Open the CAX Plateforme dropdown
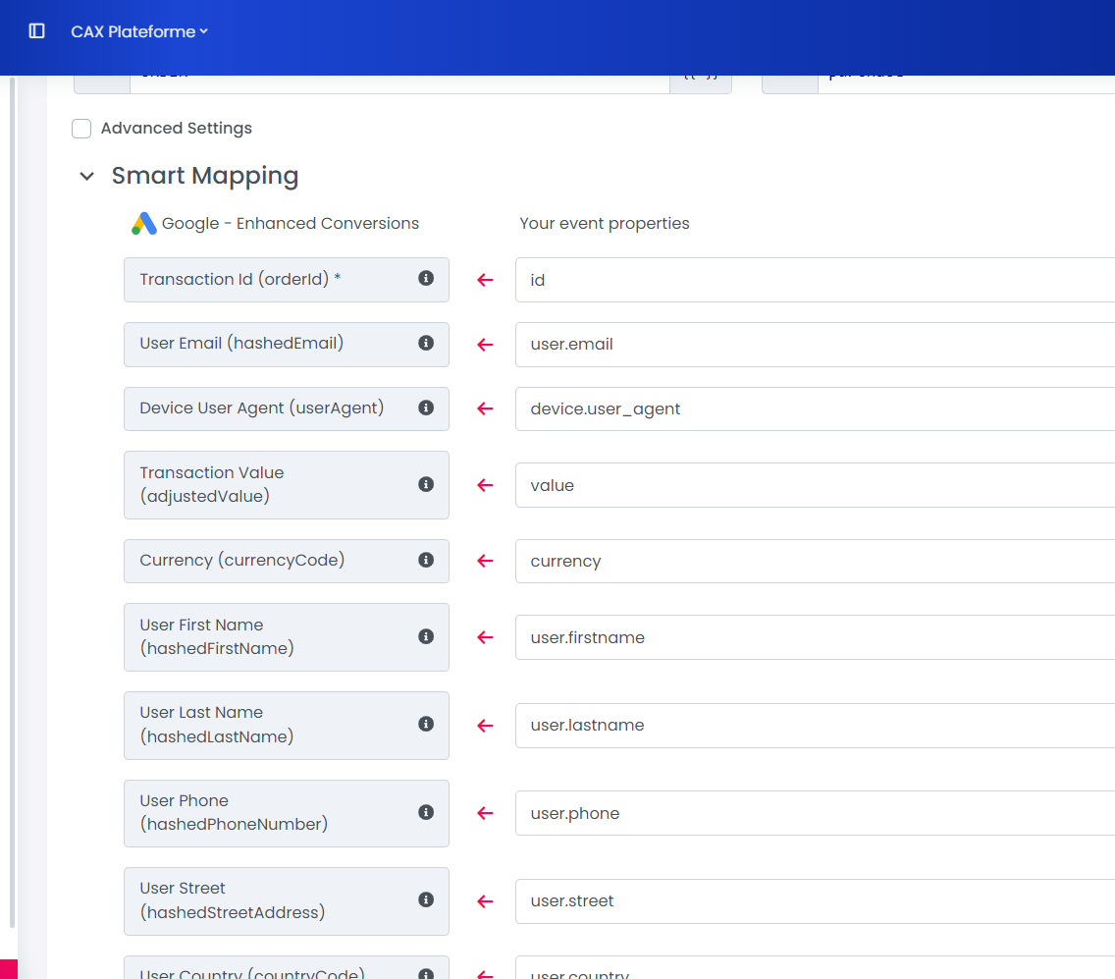The image size is (1115, 979). (139, 31)
